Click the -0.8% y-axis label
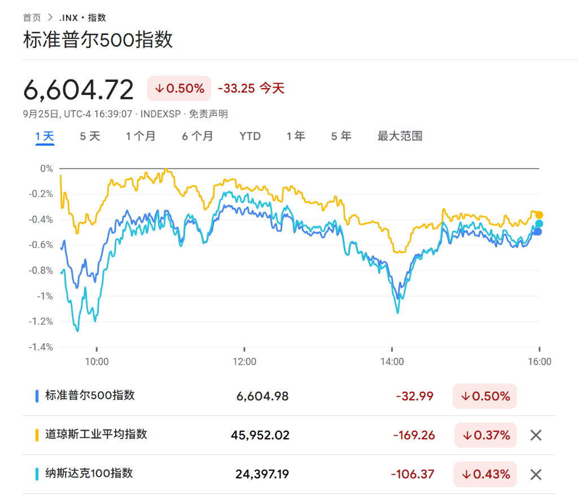This screenshot has height=499, width=578. pyautogui.click(x=41, y=270)
